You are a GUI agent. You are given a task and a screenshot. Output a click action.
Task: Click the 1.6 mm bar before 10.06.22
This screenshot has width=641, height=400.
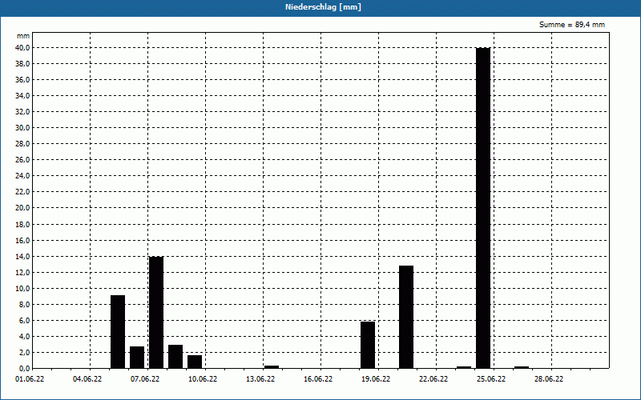pyautogui.click(x=195, y=362)
